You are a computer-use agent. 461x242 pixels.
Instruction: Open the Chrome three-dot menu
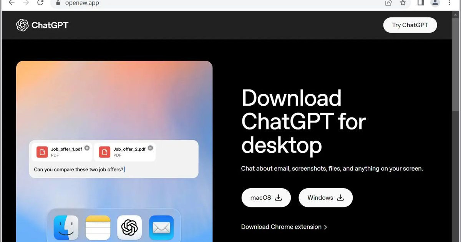[449, 3]
